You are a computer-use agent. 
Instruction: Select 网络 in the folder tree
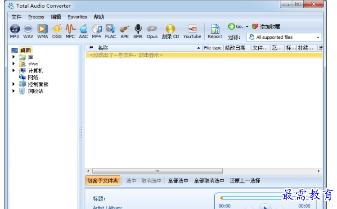point(33,77)
